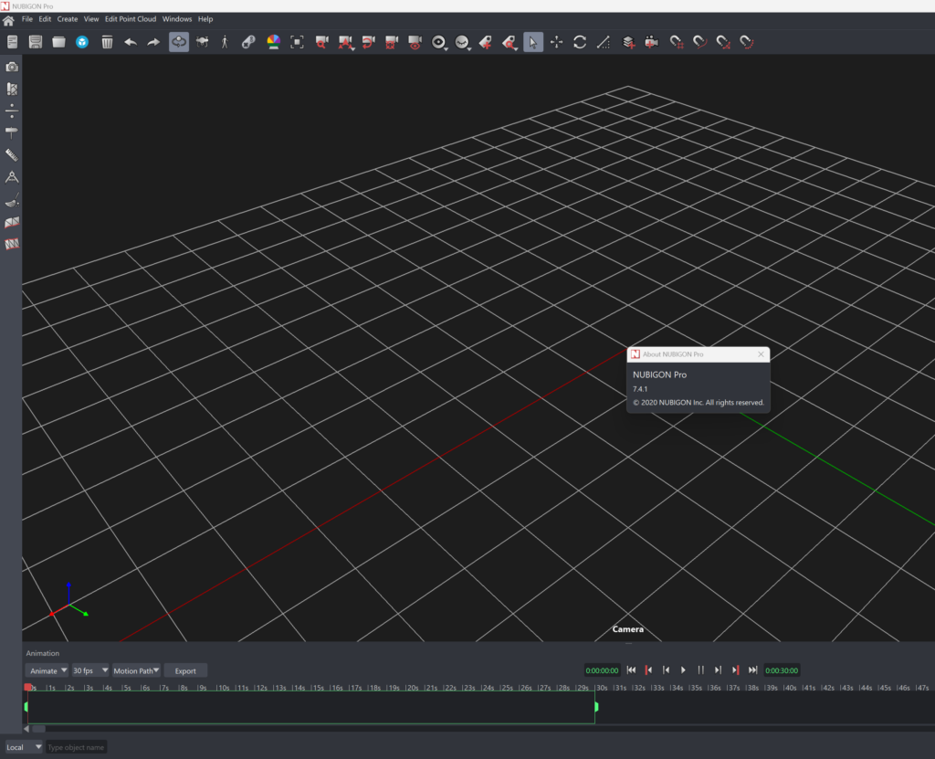Open the Motion Path dropdown
Screen dimensions: 935x759
pos(136,670)
